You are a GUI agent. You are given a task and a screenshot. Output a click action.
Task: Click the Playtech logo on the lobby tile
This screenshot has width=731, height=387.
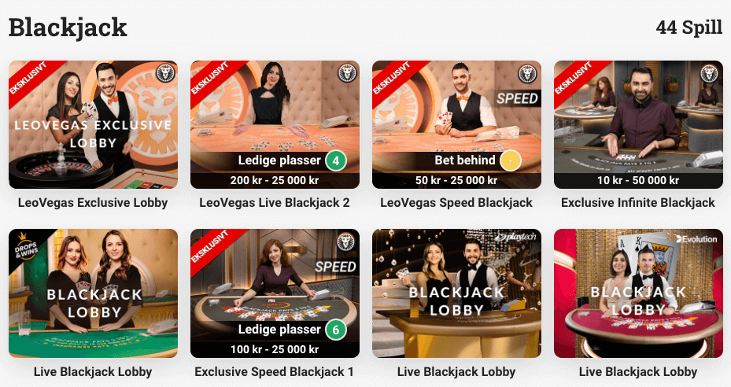(516, 238)
